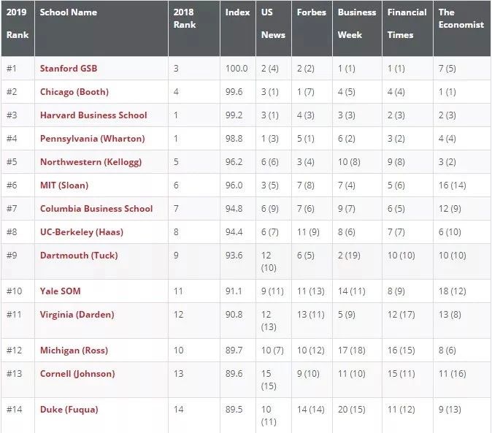
Task: Select the Michigan (Ross) link
Action: (x=74, y=350)
